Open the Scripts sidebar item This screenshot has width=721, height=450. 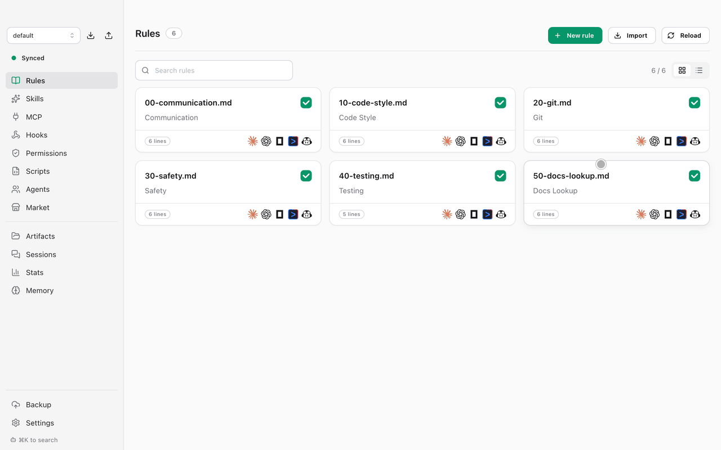coord(61,171)
